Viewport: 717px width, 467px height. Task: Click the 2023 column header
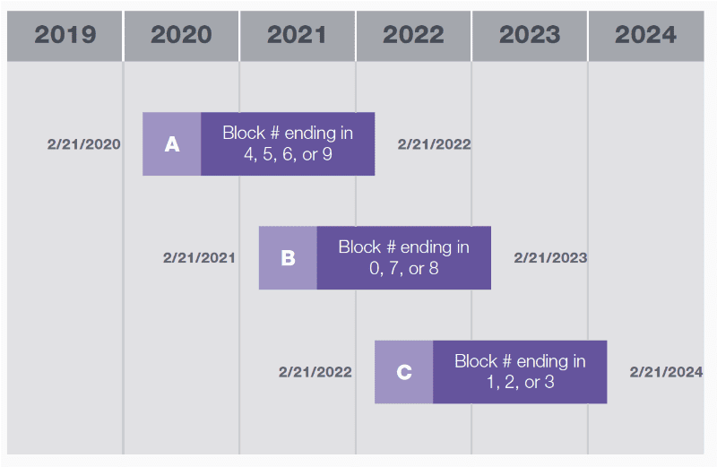(530, 36)
